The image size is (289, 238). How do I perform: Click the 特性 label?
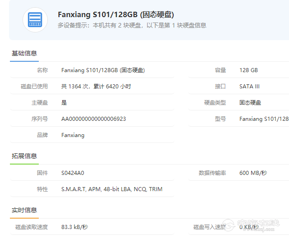(x=42, y=189)
